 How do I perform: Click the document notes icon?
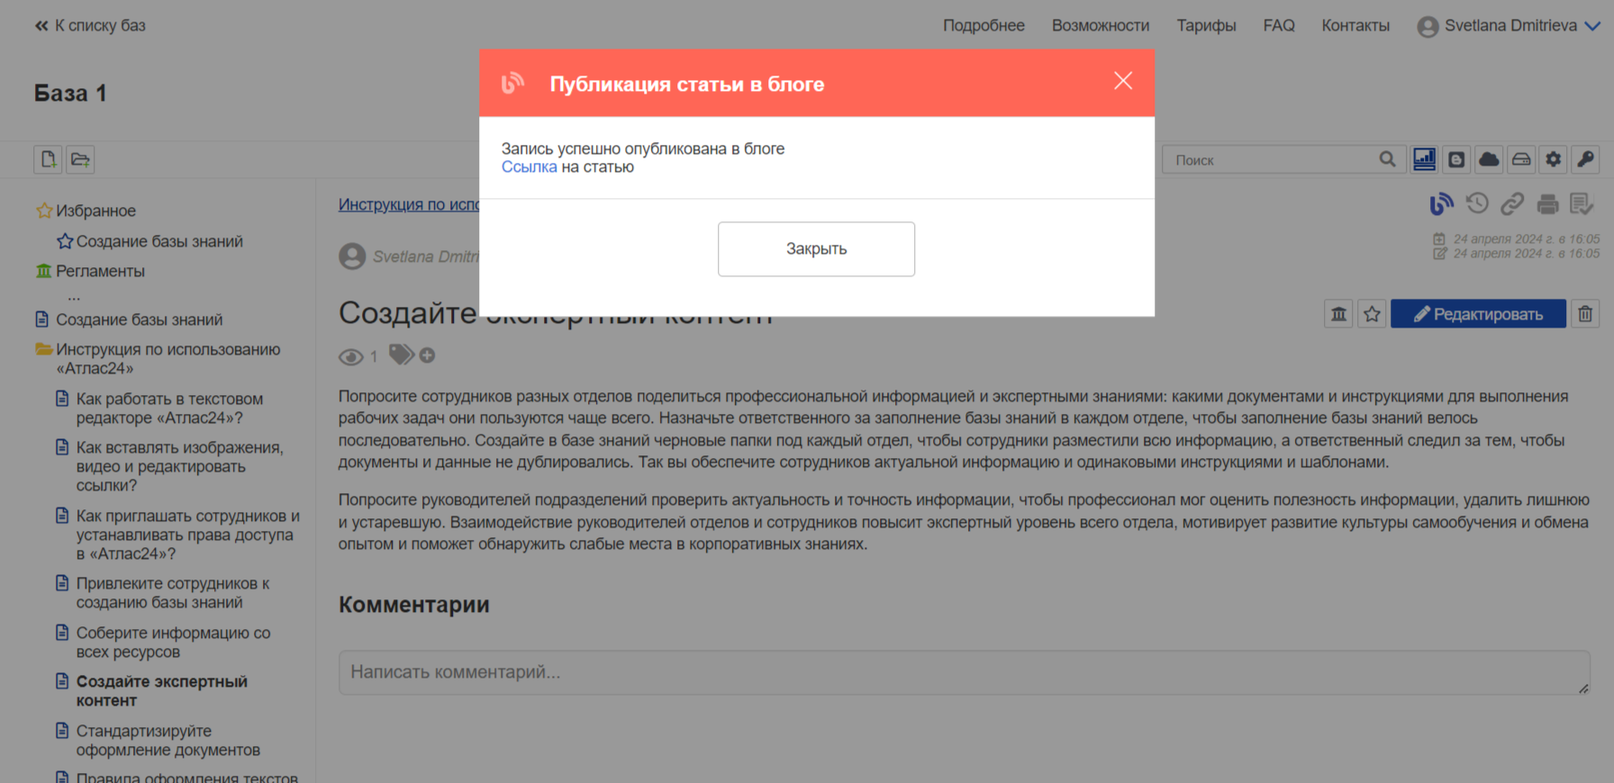[x=1582, y=204]
